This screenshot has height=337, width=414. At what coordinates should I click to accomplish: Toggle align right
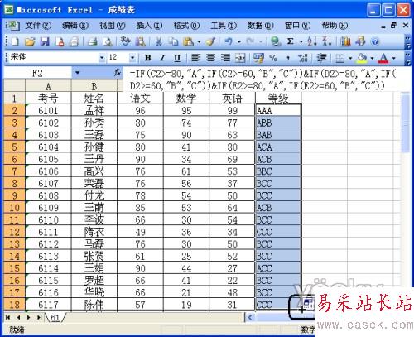pos(225,58)
